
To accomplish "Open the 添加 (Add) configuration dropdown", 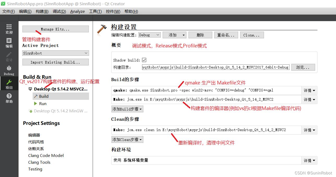I will (174, 35).
